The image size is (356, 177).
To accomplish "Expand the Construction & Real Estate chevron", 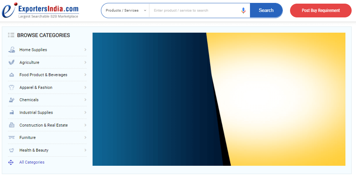I will [x=85, y=125].
